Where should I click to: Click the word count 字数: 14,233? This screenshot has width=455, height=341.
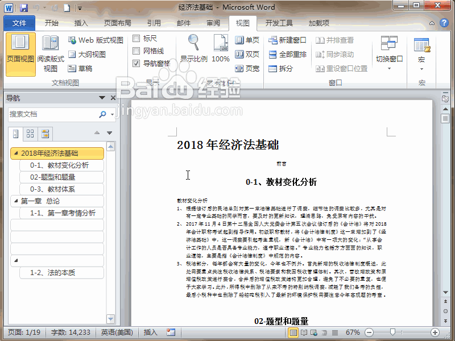point(71,332)
